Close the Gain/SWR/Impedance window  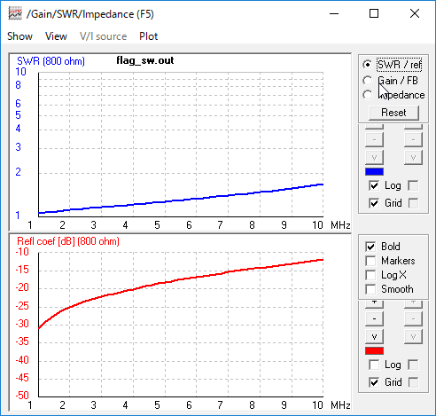coord(415,13)
